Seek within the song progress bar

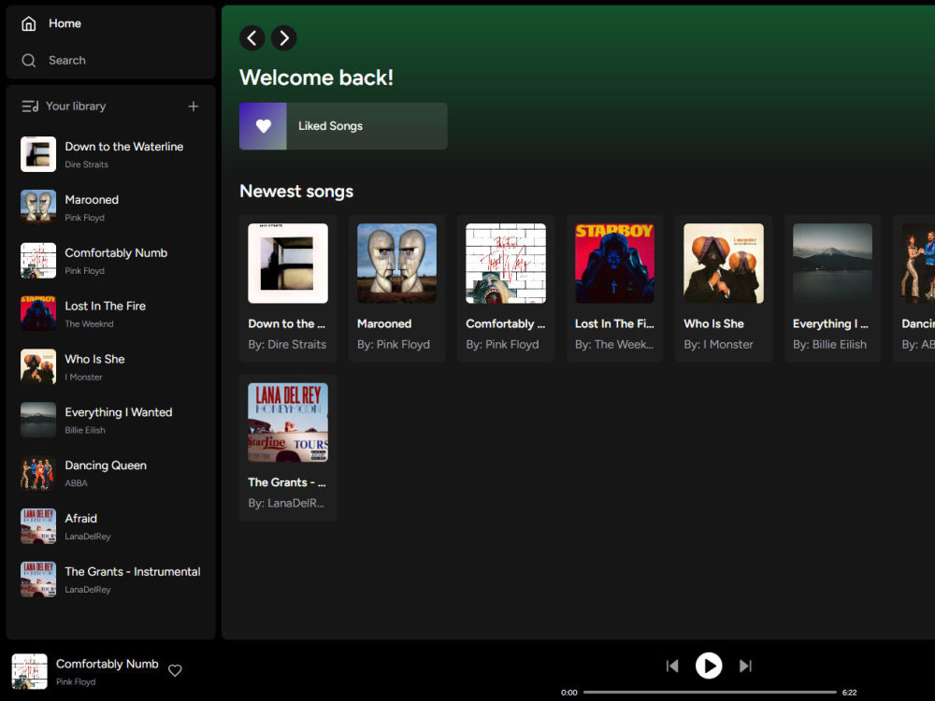pyautogui.click(x=710, y=692)
